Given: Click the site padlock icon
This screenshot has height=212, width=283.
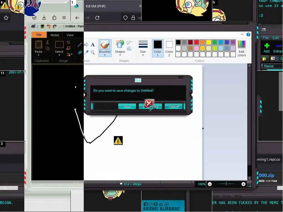Looking at the screenshot, I should tap(133, 18).
